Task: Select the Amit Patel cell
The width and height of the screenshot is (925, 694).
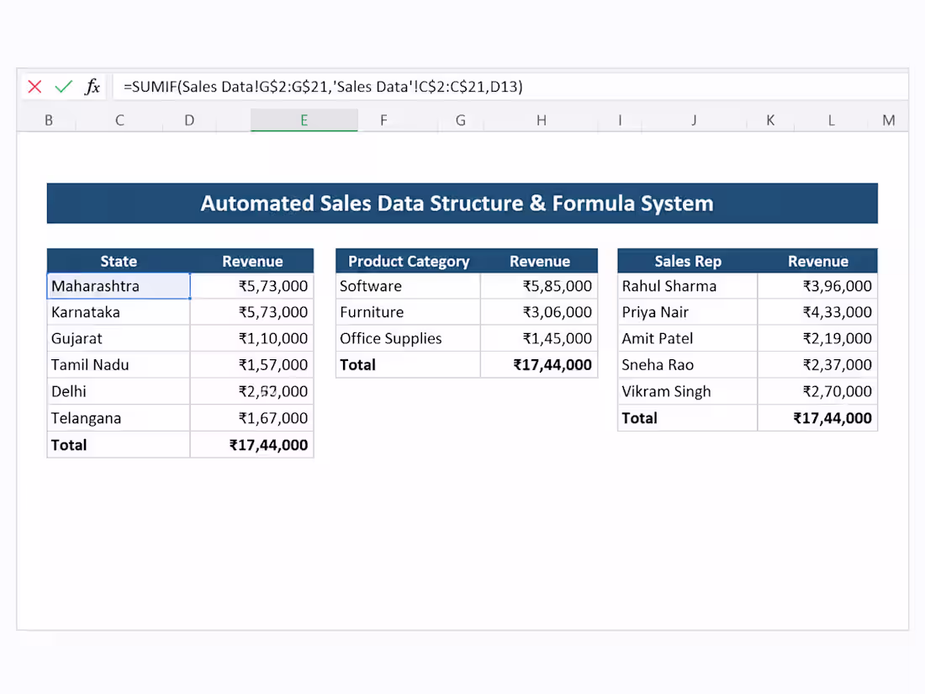Action: [688, 338]
